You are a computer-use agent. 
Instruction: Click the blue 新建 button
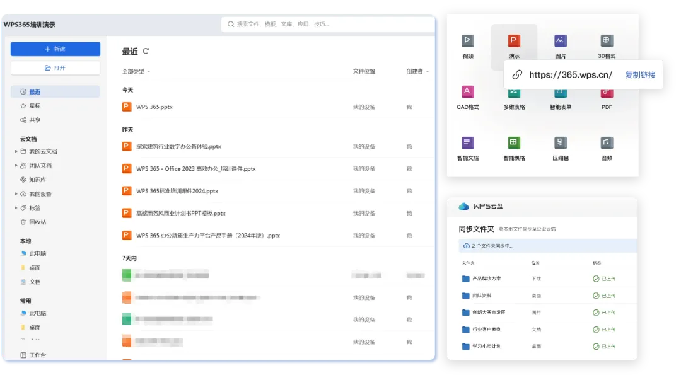tap(55, 49)
